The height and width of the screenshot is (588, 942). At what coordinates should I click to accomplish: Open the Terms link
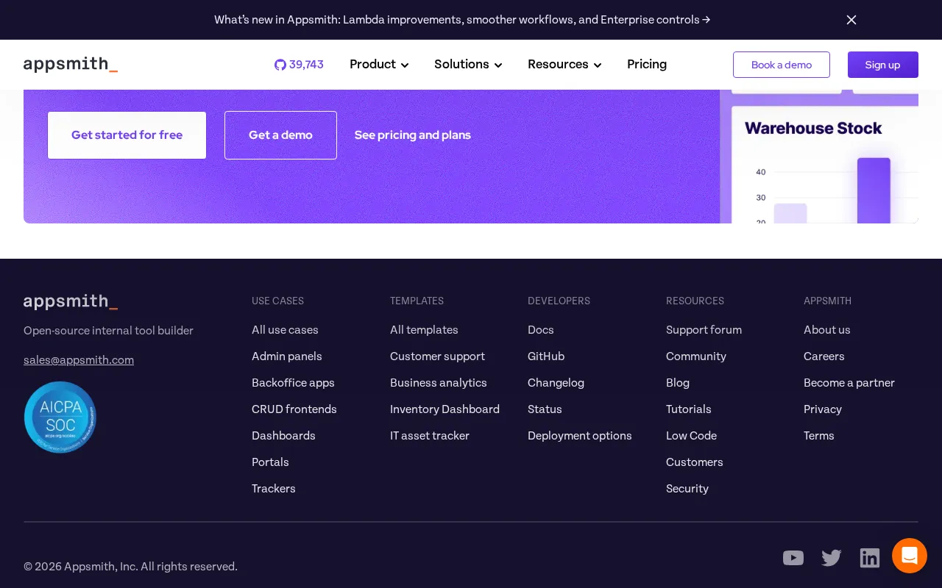click(x=819, y=436)
